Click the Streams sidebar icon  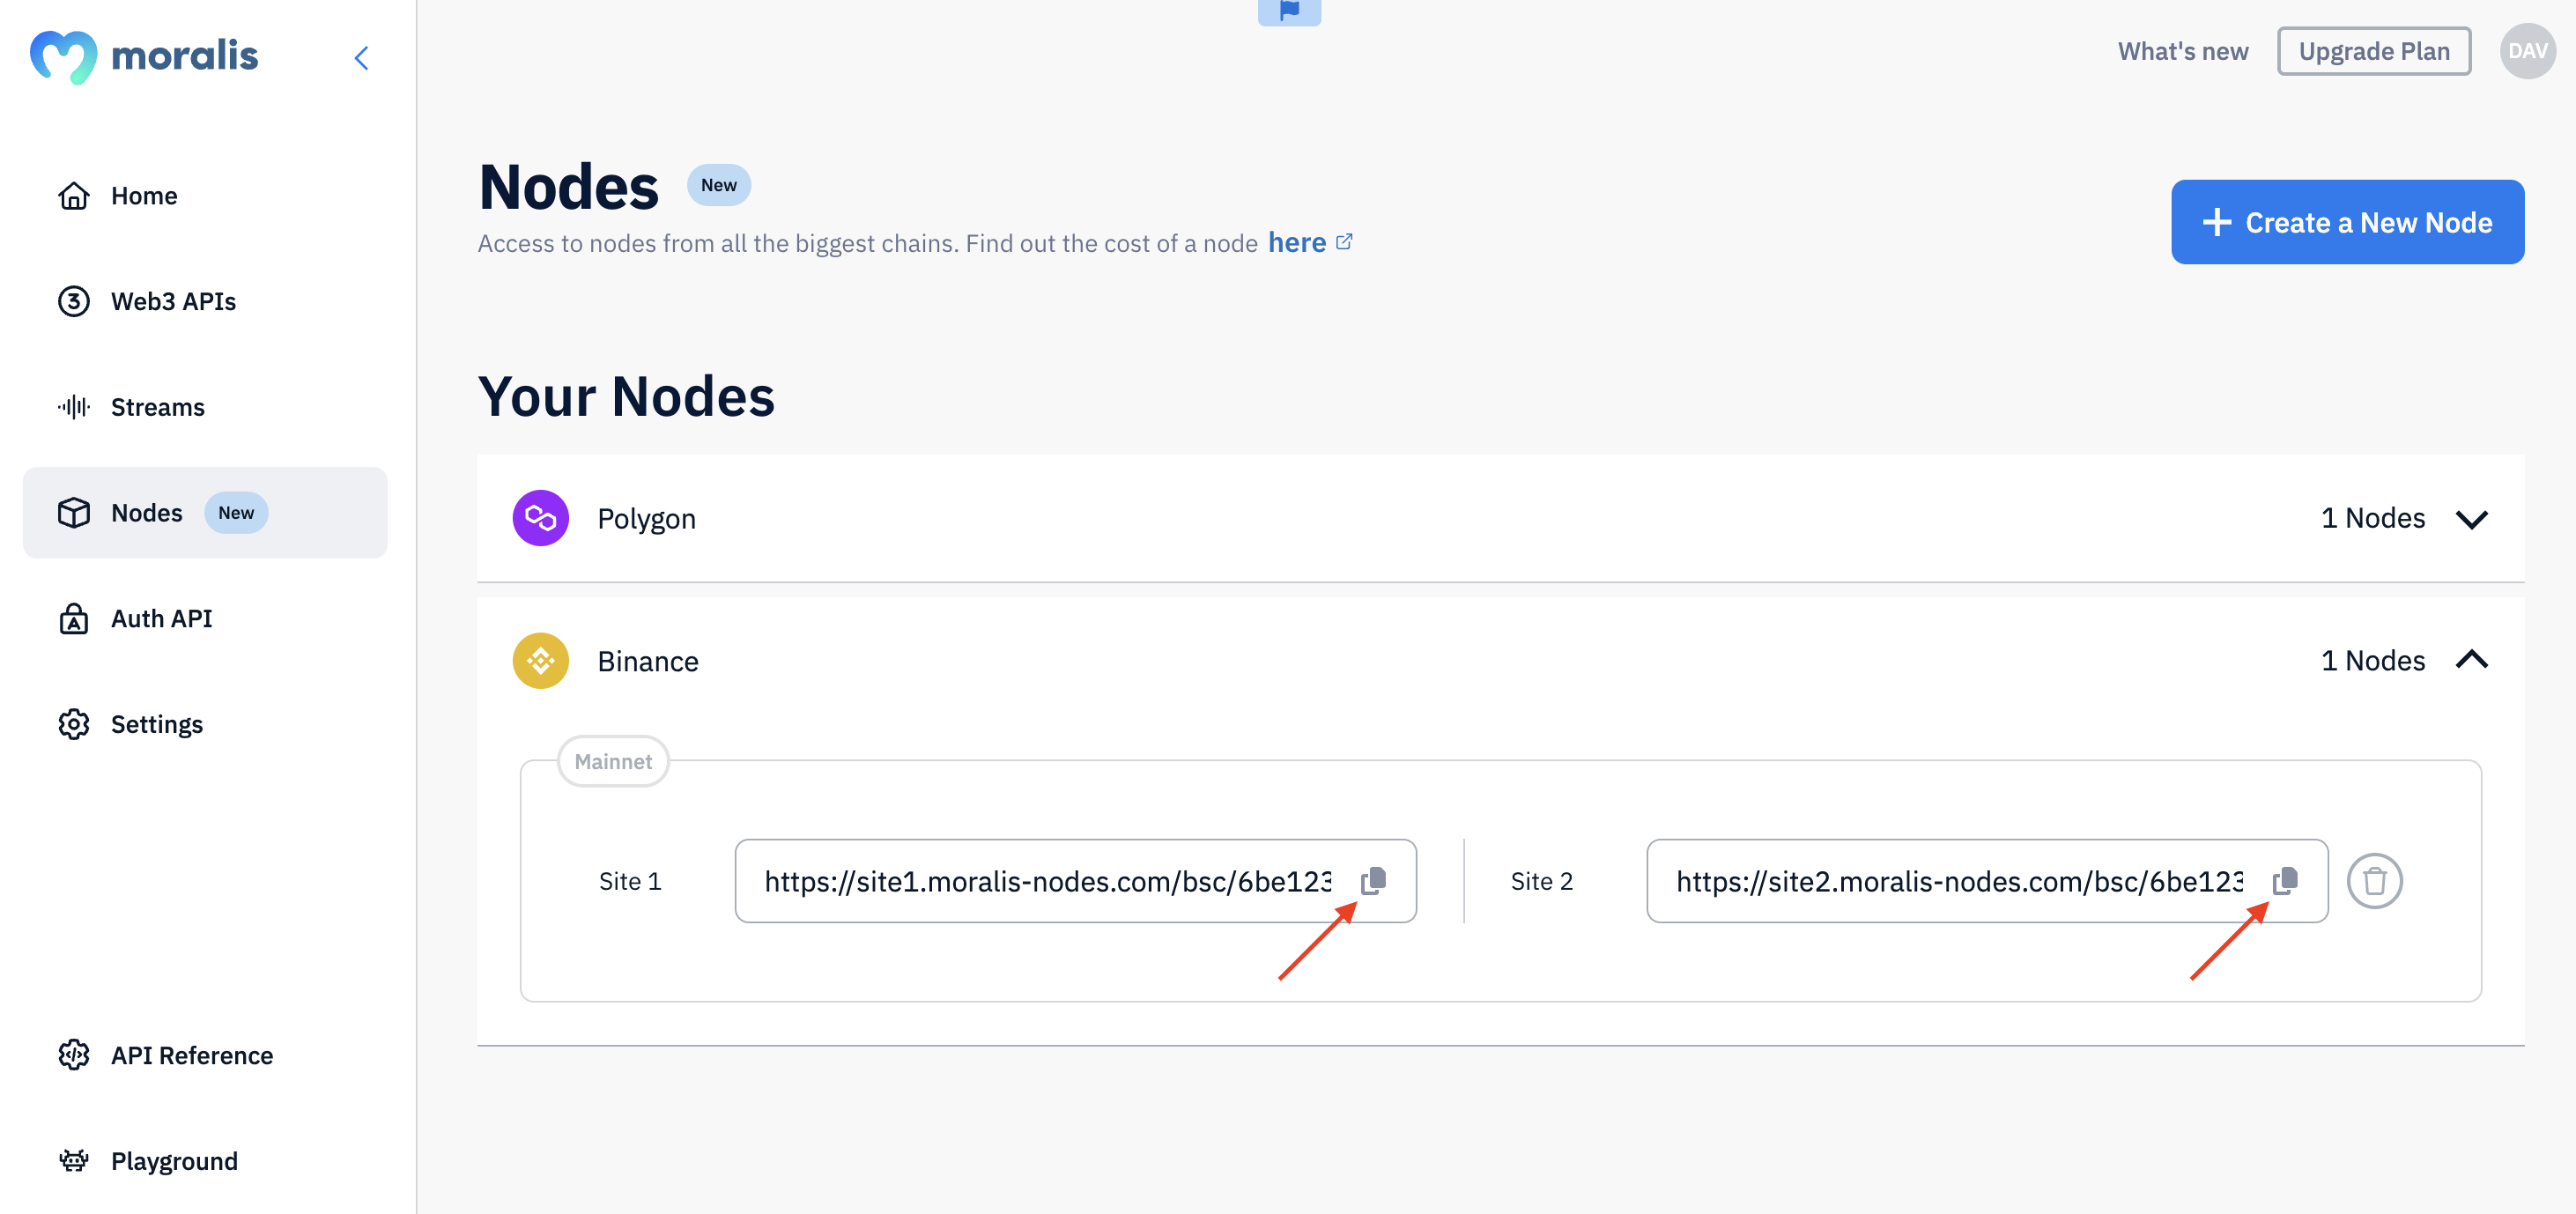[x=74, y=406]
